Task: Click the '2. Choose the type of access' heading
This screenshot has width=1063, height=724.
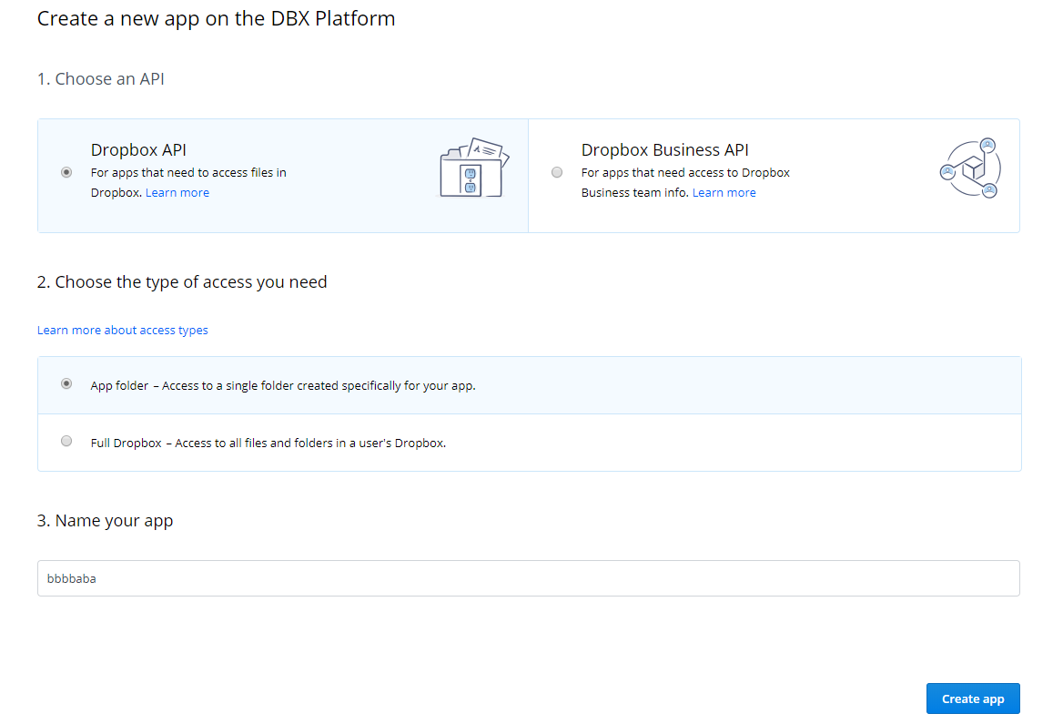Action: [x=182, y=282]
